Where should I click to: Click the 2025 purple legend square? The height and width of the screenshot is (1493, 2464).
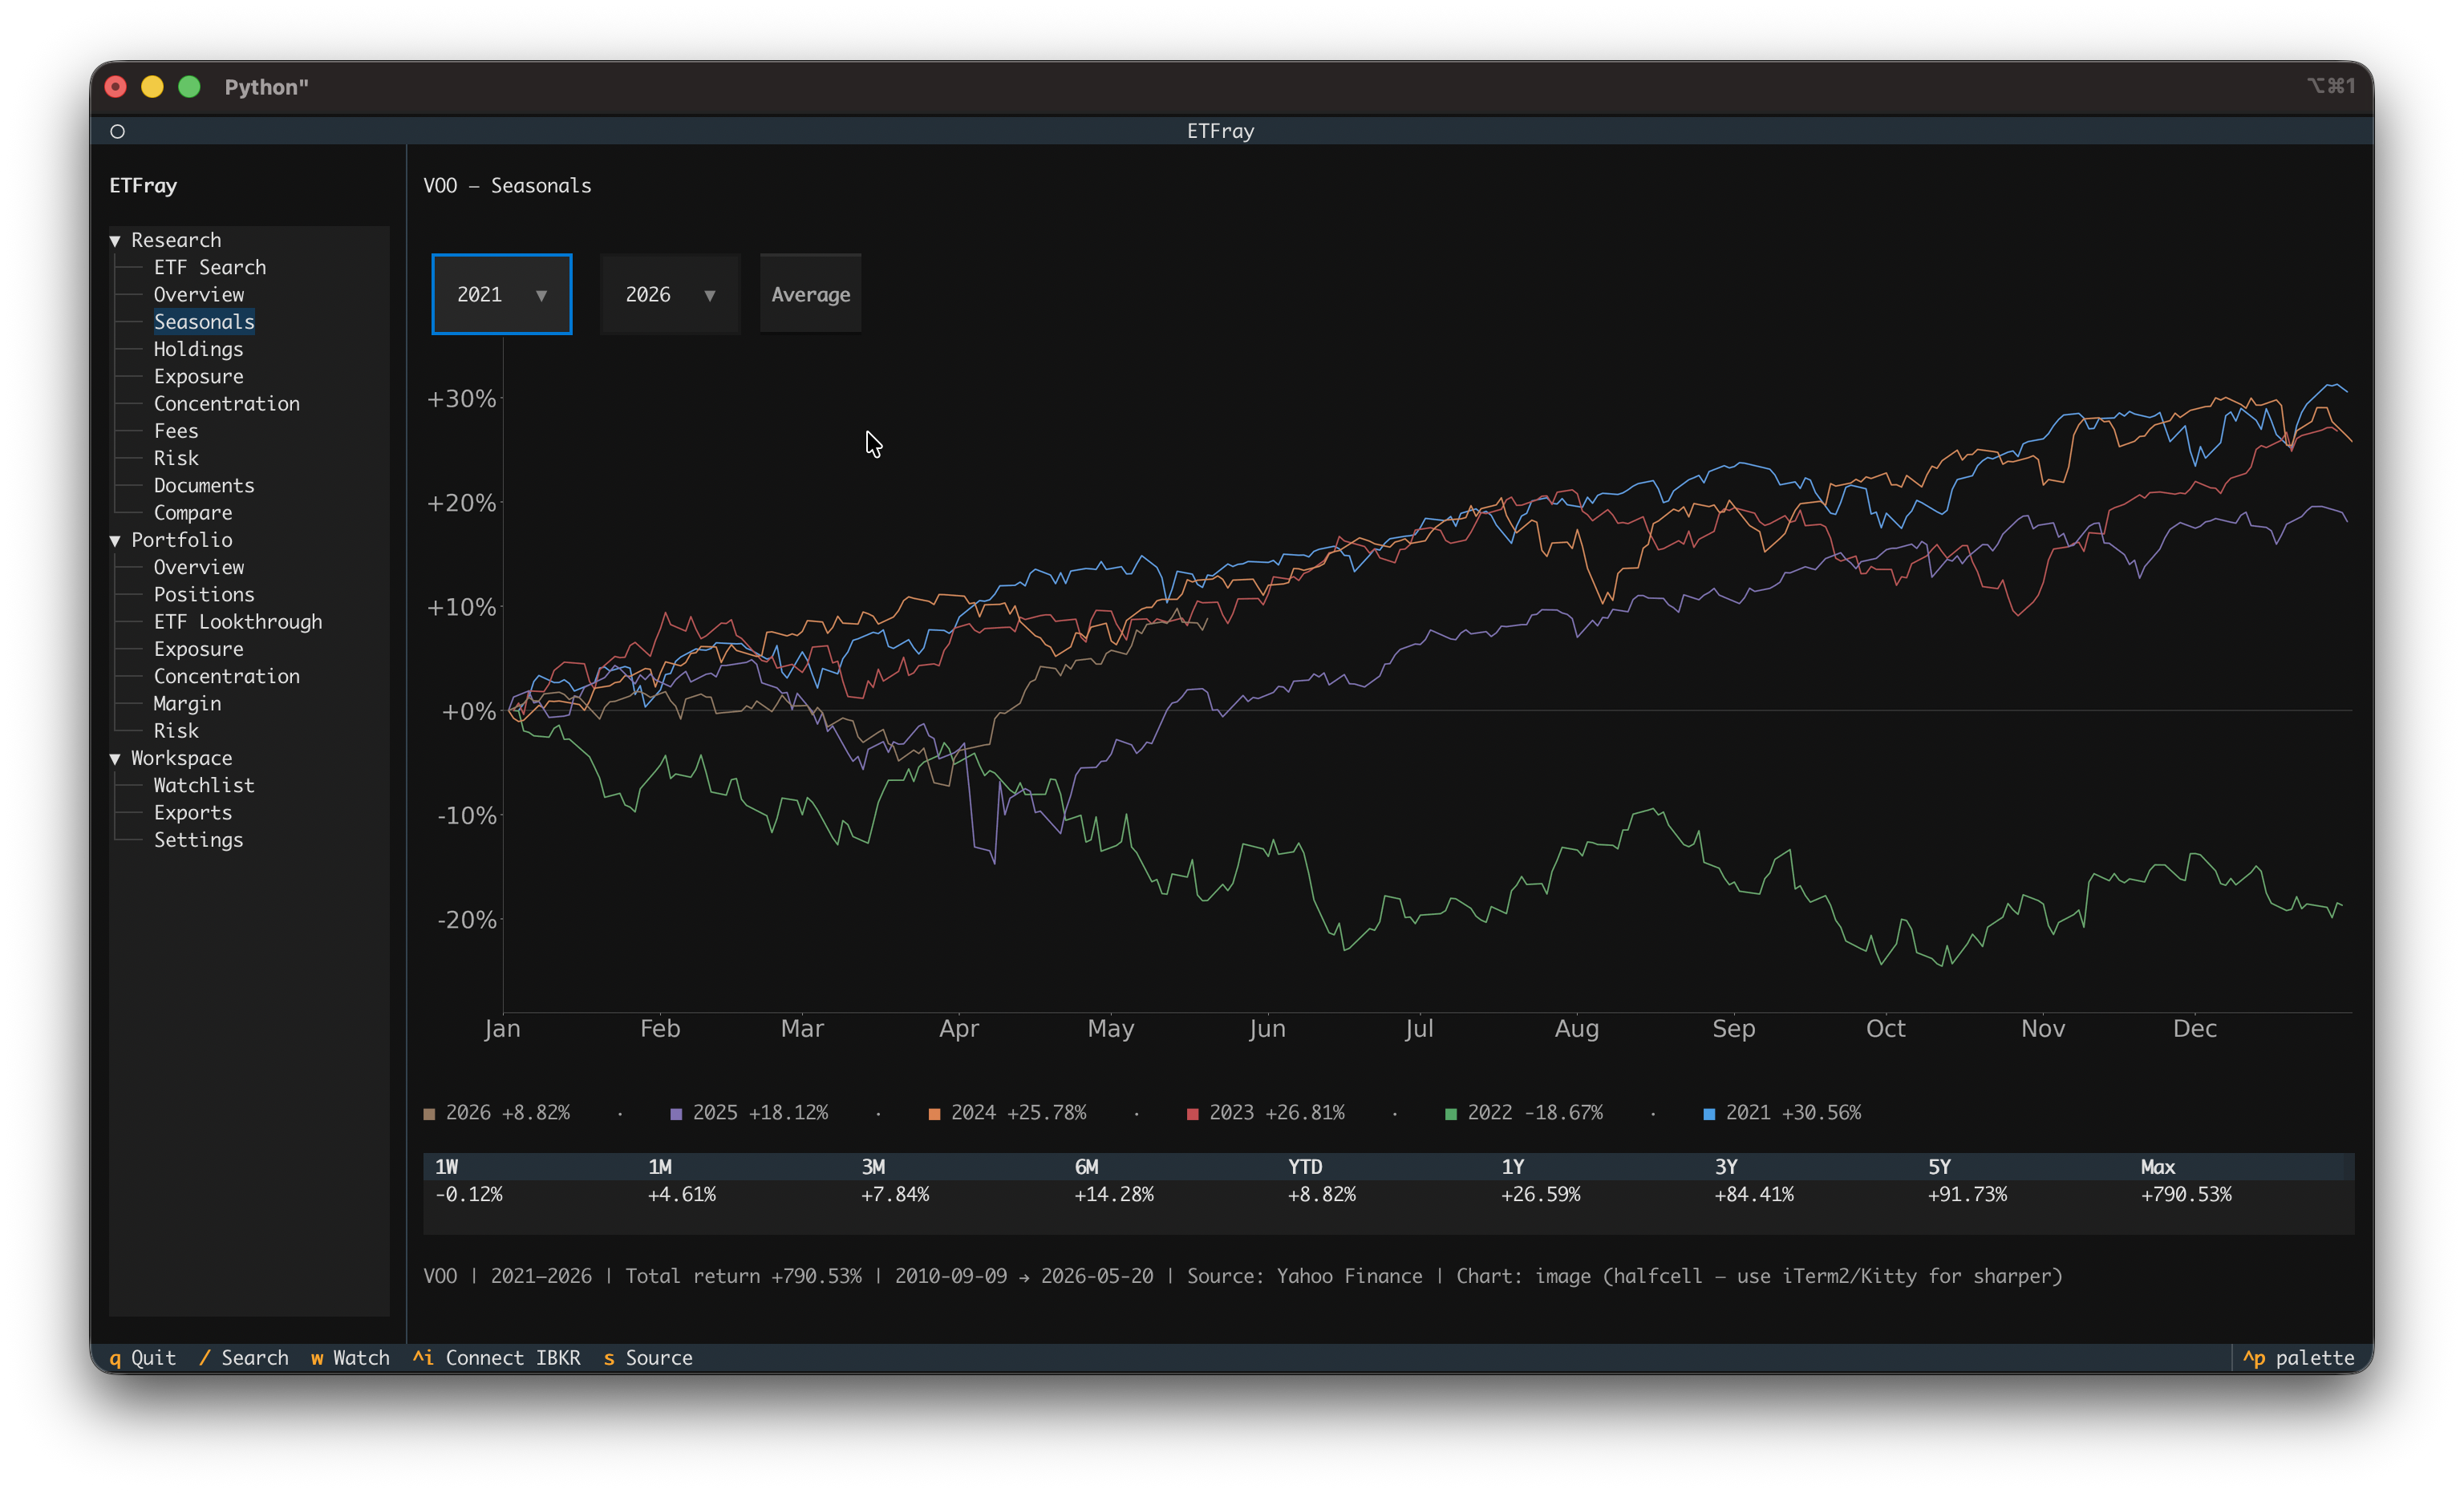pyautogui.click(x=676, y=1114)
